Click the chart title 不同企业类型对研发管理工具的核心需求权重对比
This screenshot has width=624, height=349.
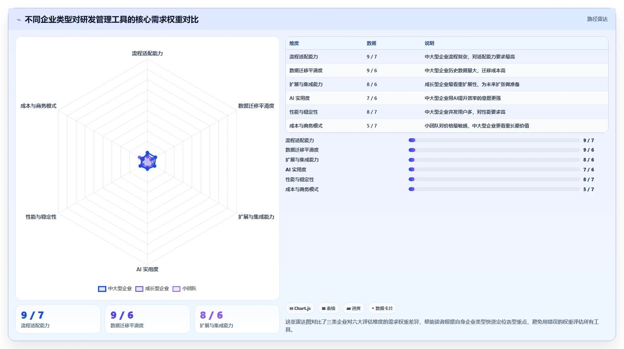(x=111, y=20)
